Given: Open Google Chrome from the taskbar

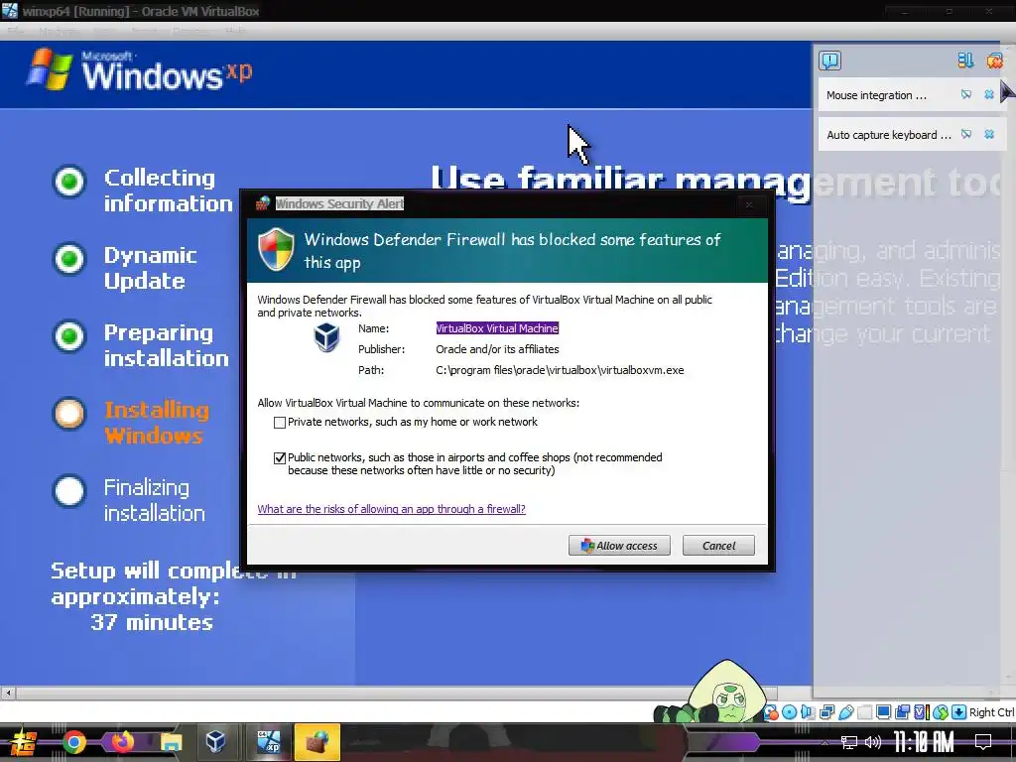Looking at the screenshot, I should [73, 742].
